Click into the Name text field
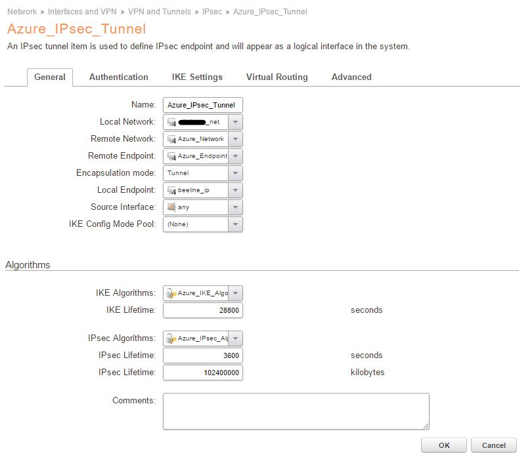The image size is (532, 467). 203,105
